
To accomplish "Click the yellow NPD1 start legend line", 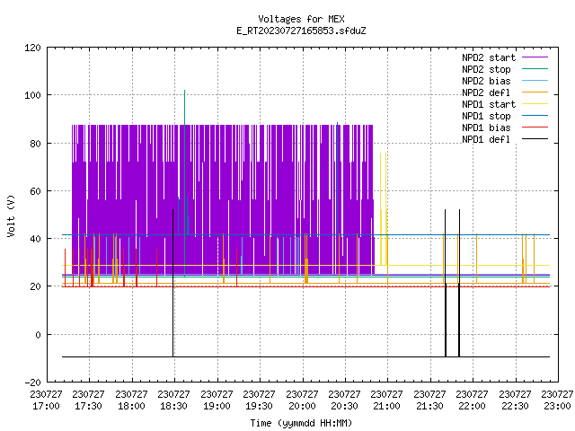I will pyautogui.click(x=535, y=104).
